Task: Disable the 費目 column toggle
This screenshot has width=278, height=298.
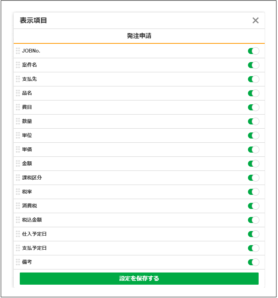Action: [253, 107]
